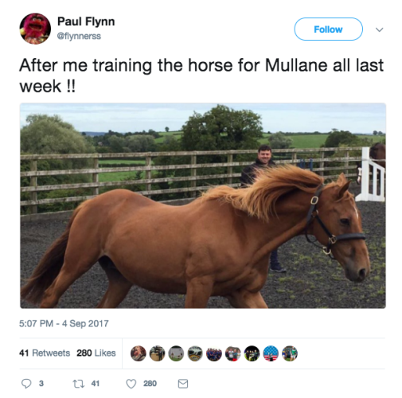The height and width of the screenshot is (398, 402).
Task: Like the tweet with heart icon
Action: [x=131, y=384]
